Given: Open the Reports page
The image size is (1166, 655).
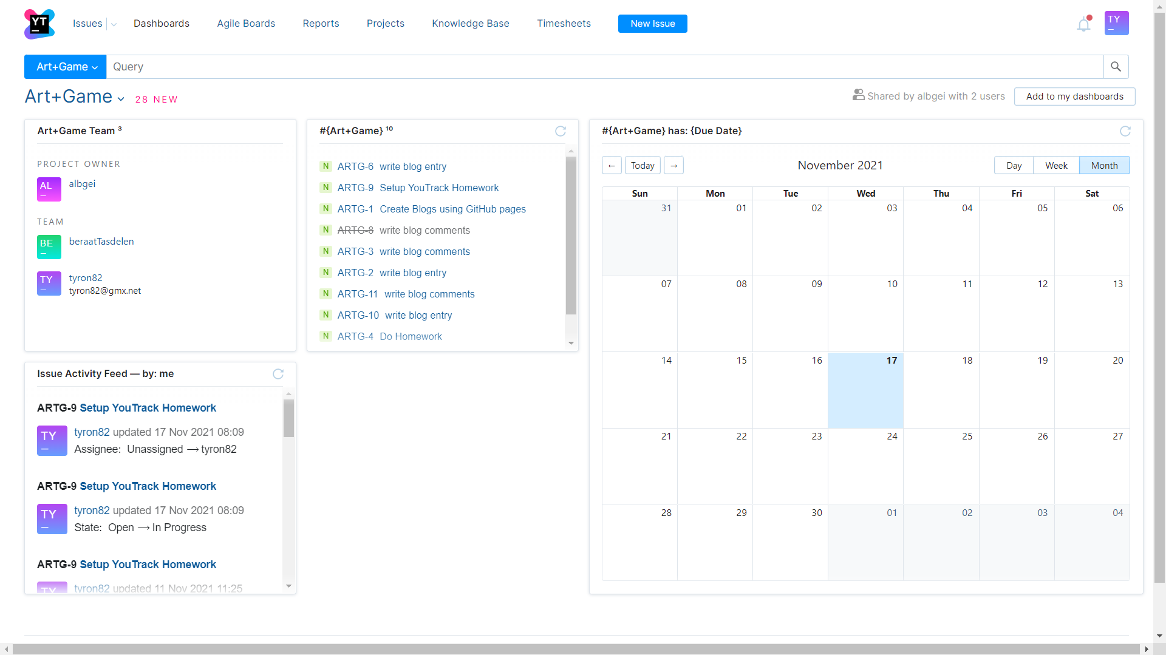Looking at the screenshot, I should (321, 24).
